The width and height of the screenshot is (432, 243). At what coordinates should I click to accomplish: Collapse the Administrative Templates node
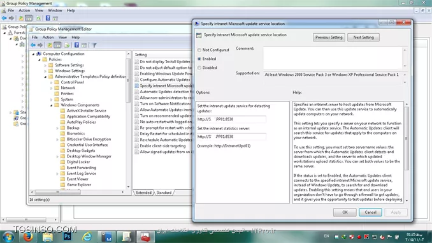point(45,77)
